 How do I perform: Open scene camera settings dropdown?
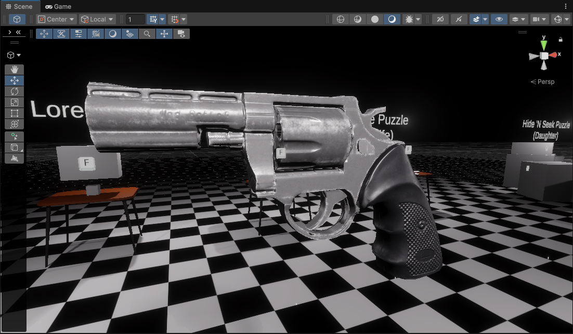[539, 19]
